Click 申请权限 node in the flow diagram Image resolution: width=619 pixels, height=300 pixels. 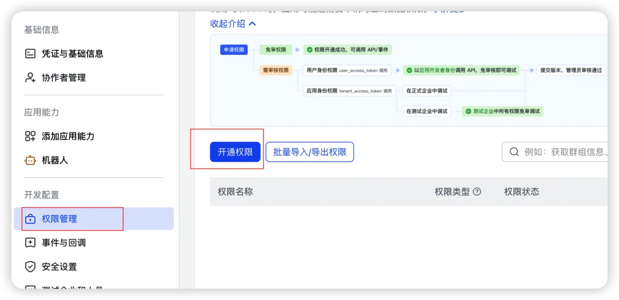coord(234,50)
